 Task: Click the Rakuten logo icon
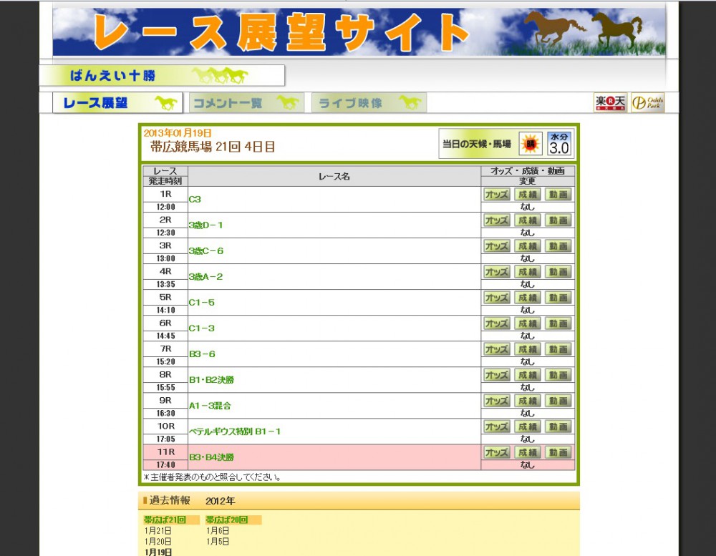click(x=610, y=103)
